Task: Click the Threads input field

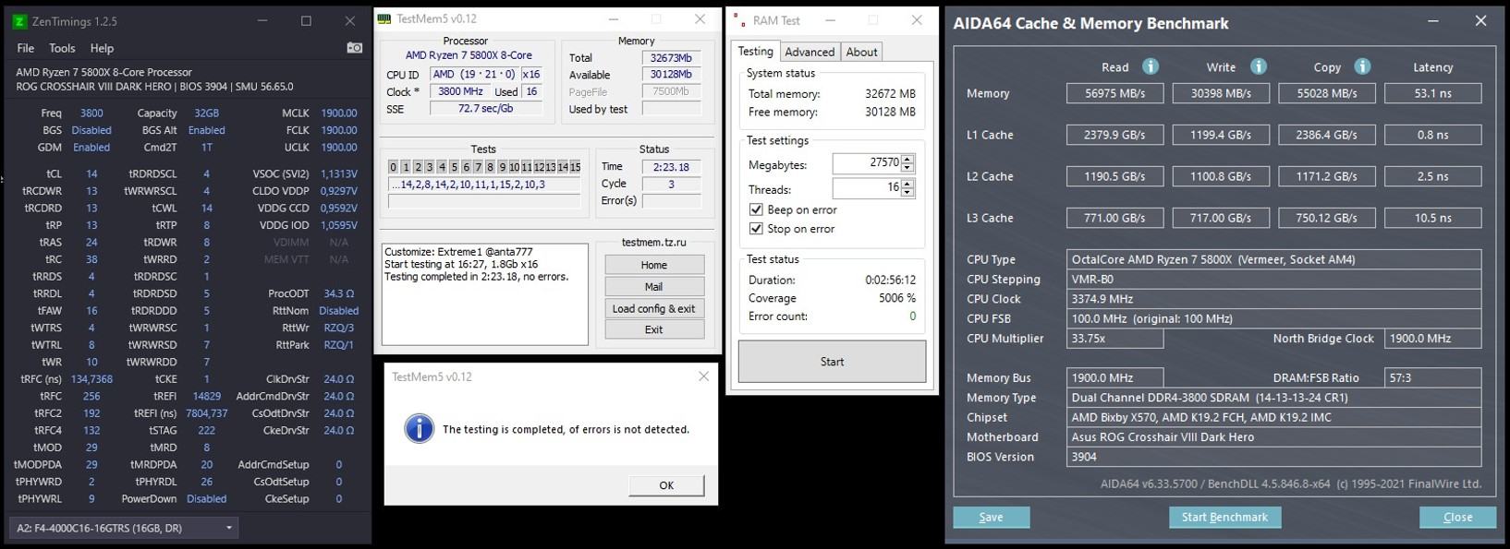Action: [867, 188]
